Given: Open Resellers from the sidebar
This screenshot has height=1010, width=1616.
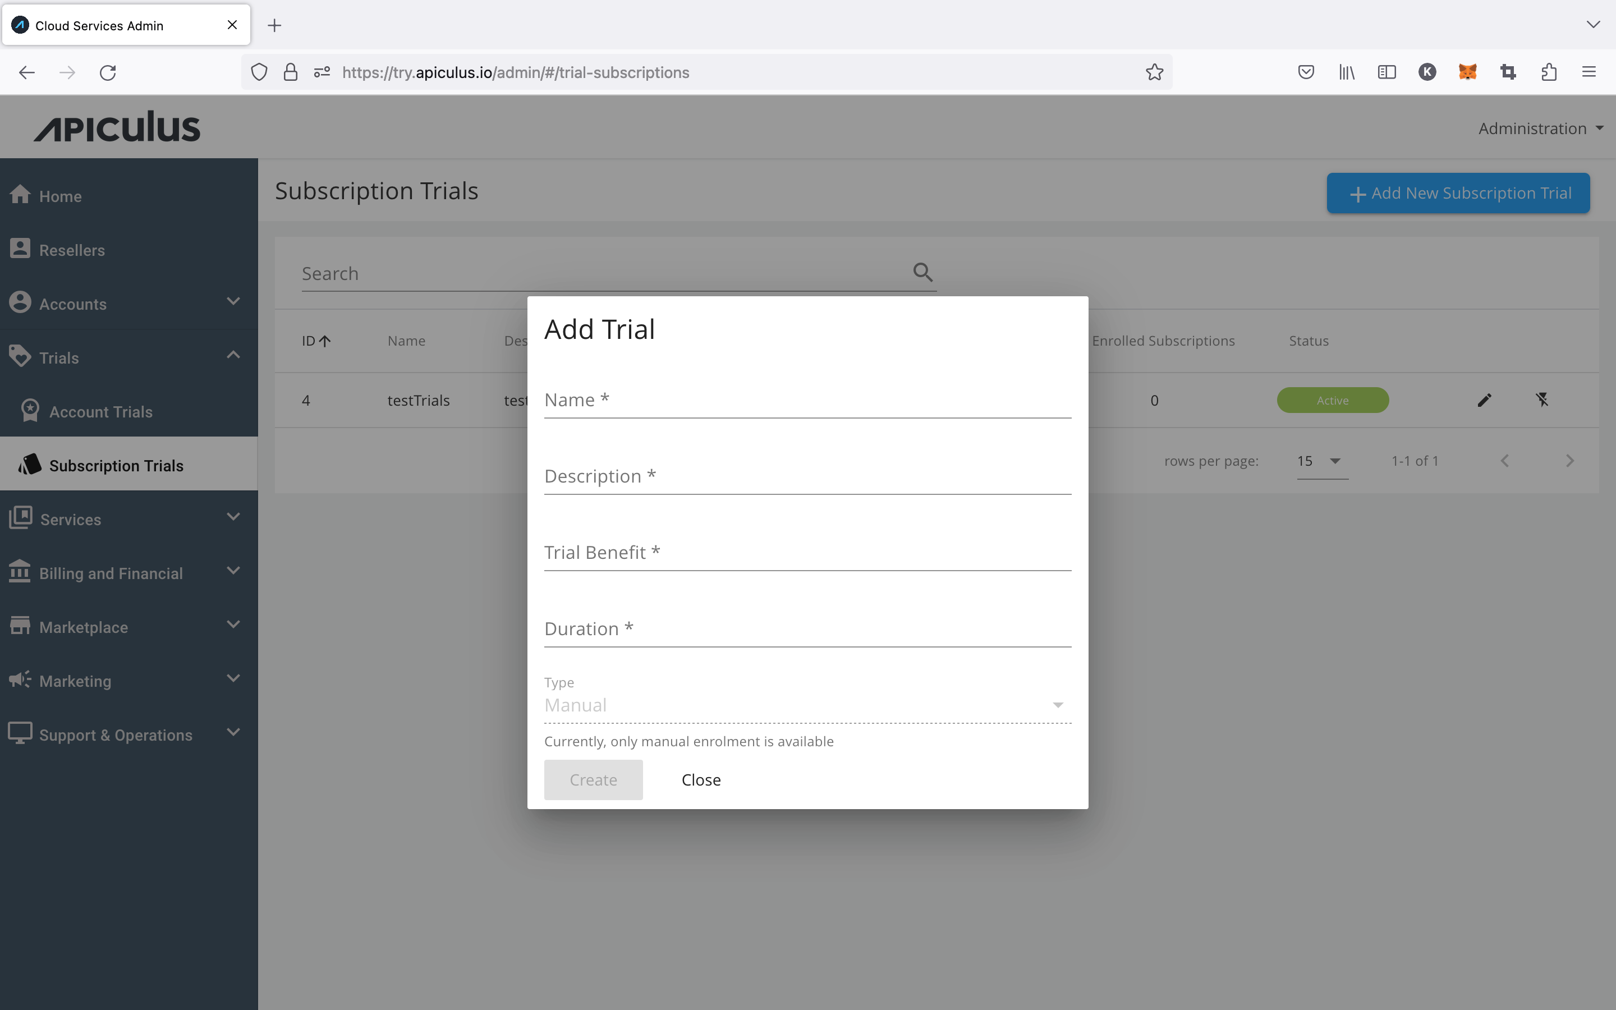Looking at the screenshot, I should click(x=71, y=250).
